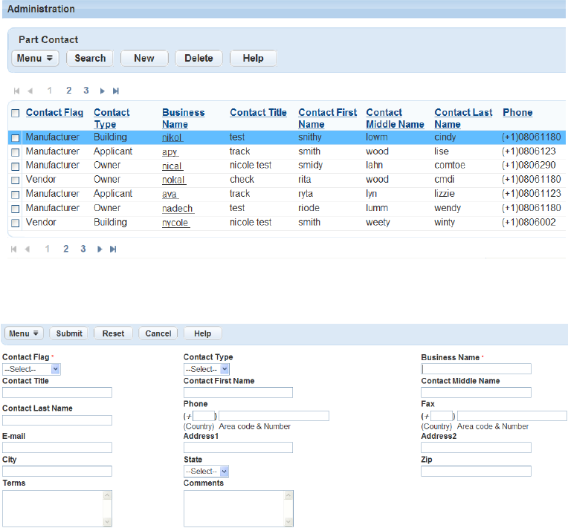Image resolution: width=568 pixels, height=528 pixels.
Task: Tick the select-all checkbox in table header
Action: tap(16, 114)
